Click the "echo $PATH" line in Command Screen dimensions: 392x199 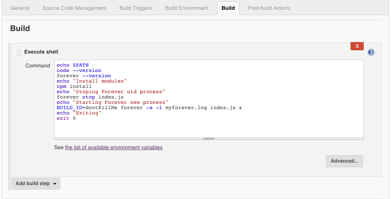[73, 65]
